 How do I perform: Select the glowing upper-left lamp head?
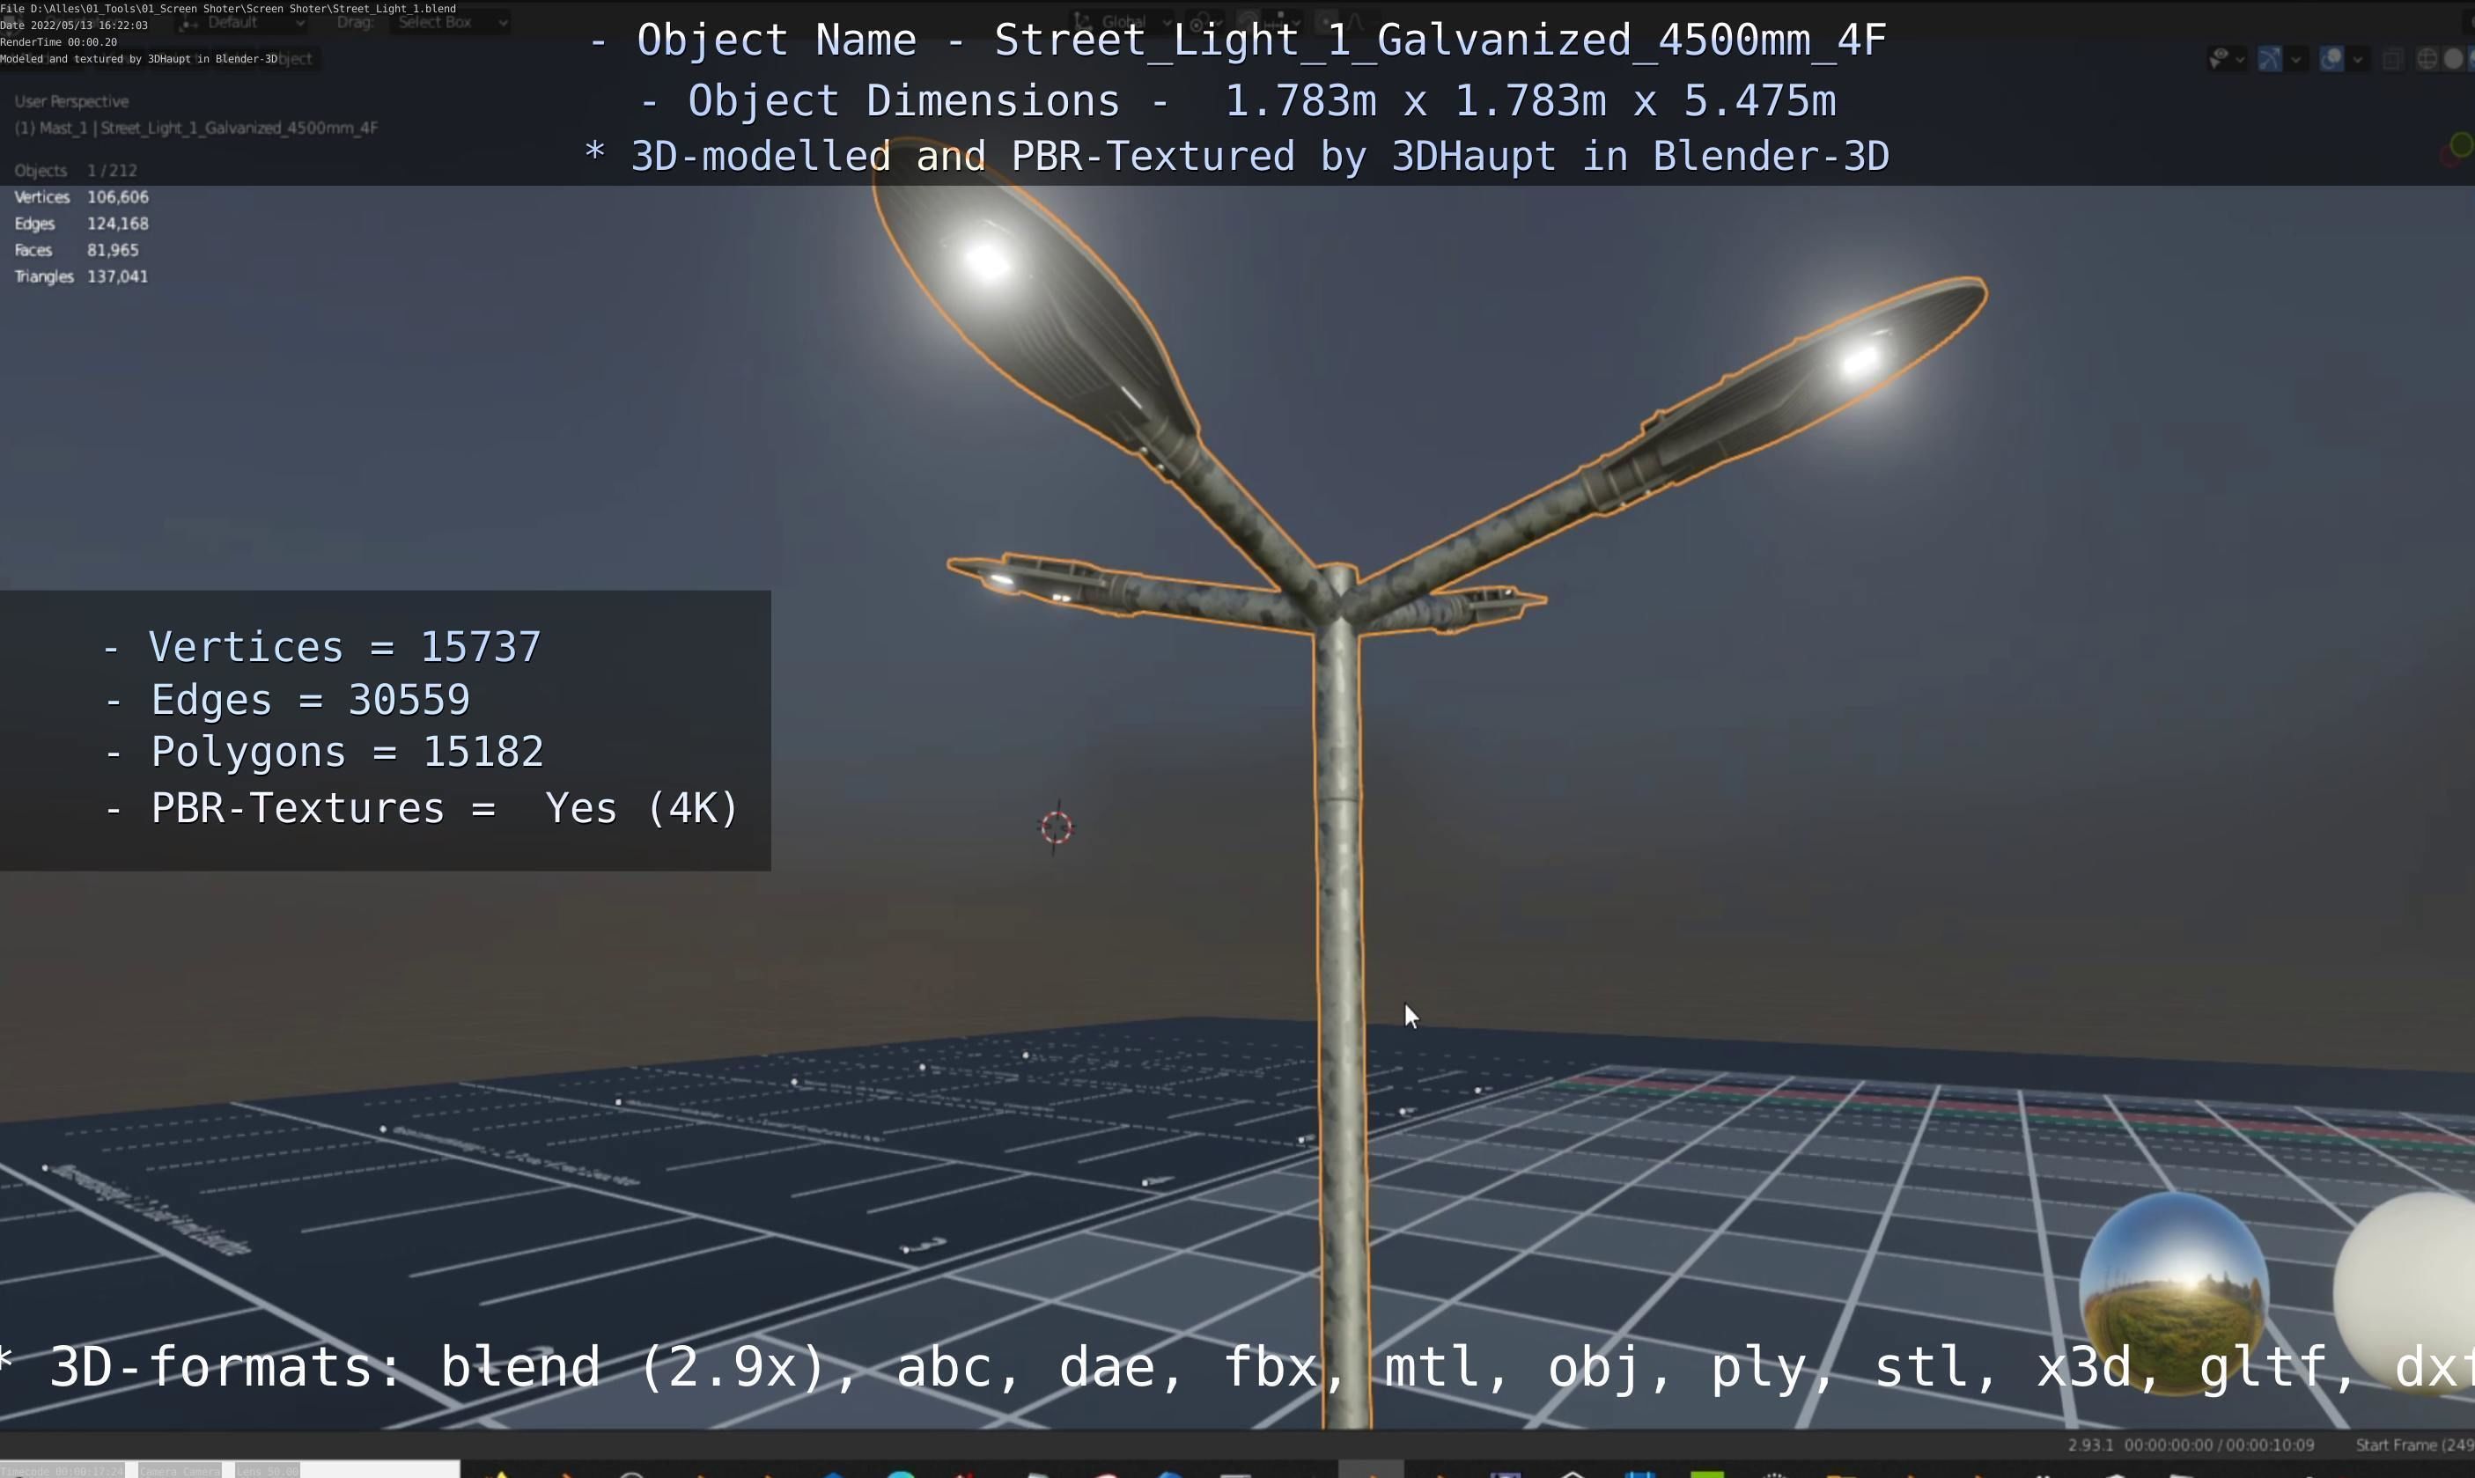[x=1026, y=289]
